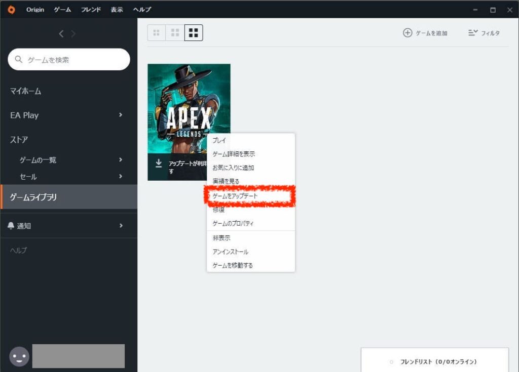Open セール under store

(x=28, y=177)
